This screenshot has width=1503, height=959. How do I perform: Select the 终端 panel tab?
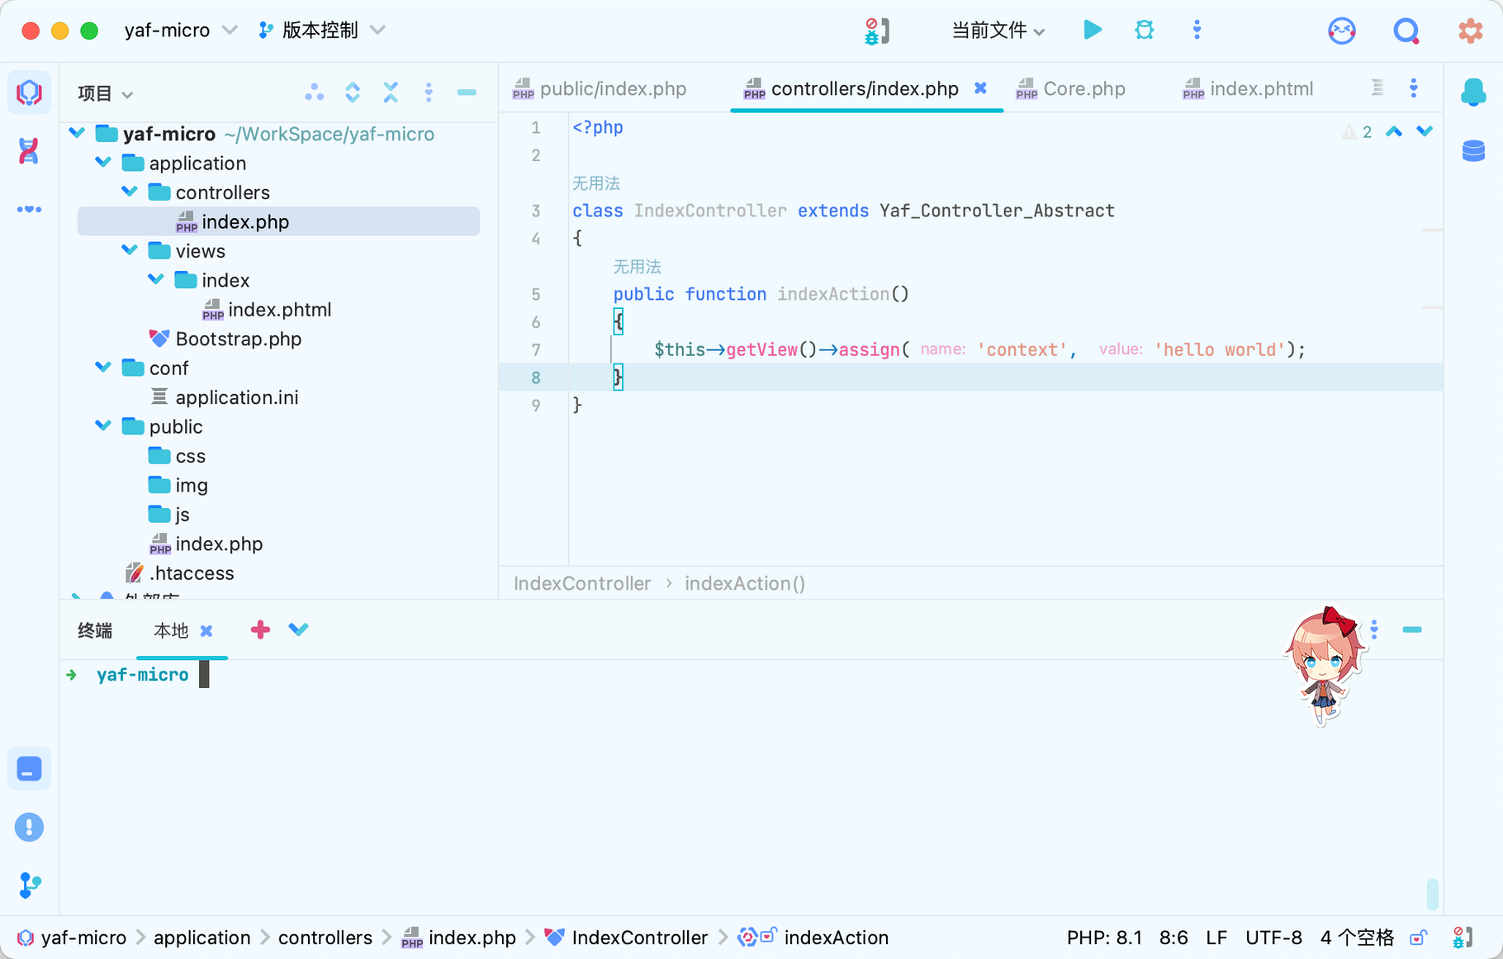[95, 631]
